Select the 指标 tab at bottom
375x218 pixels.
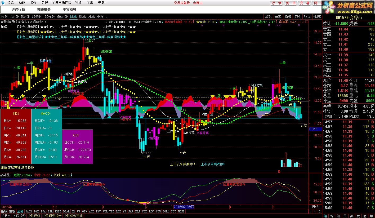tap(4, 211)
